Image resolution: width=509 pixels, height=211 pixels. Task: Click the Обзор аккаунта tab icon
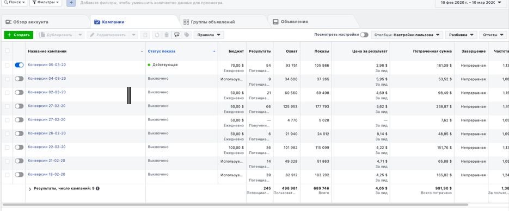click(9, 22)
